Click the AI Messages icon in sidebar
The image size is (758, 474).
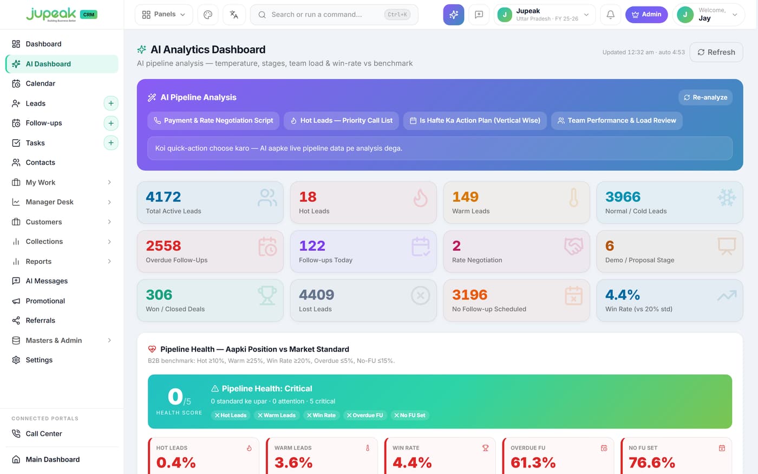click(16, 281)
